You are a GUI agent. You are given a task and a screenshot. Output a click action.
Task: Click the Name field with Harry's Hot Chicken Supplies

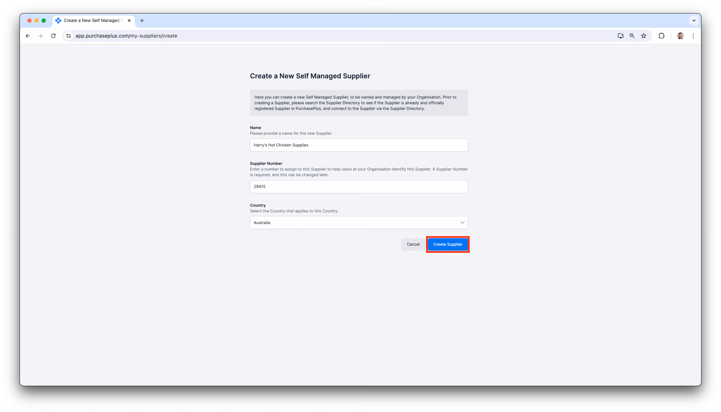[x=359, y=145]
